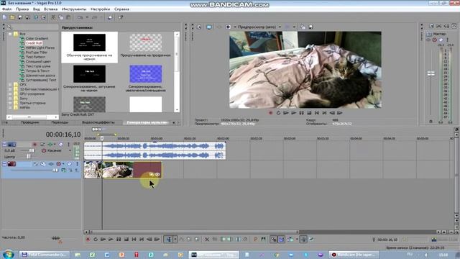The width and height of the screenshot is (460, 259).
Task: Switch to Total Commander taskbar button
Action: (45, 255)
